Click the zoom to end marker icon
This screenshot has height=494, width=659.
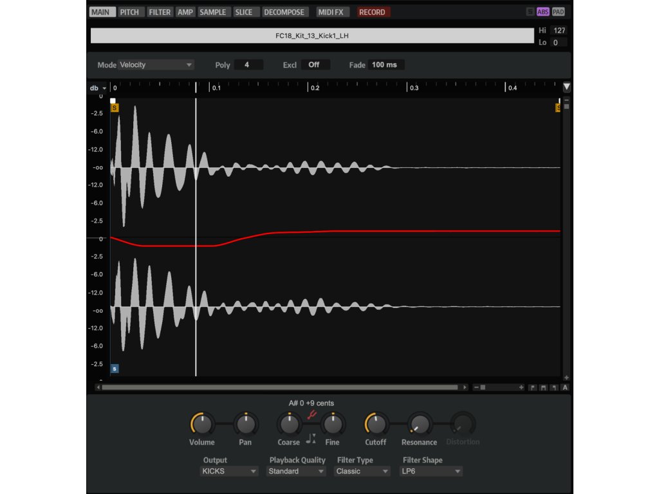click(x=554, y=387)
